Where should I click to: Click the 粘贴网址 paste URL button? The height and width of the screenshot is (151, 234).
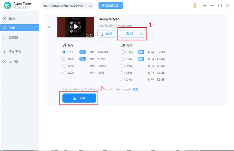click(111, 6)
